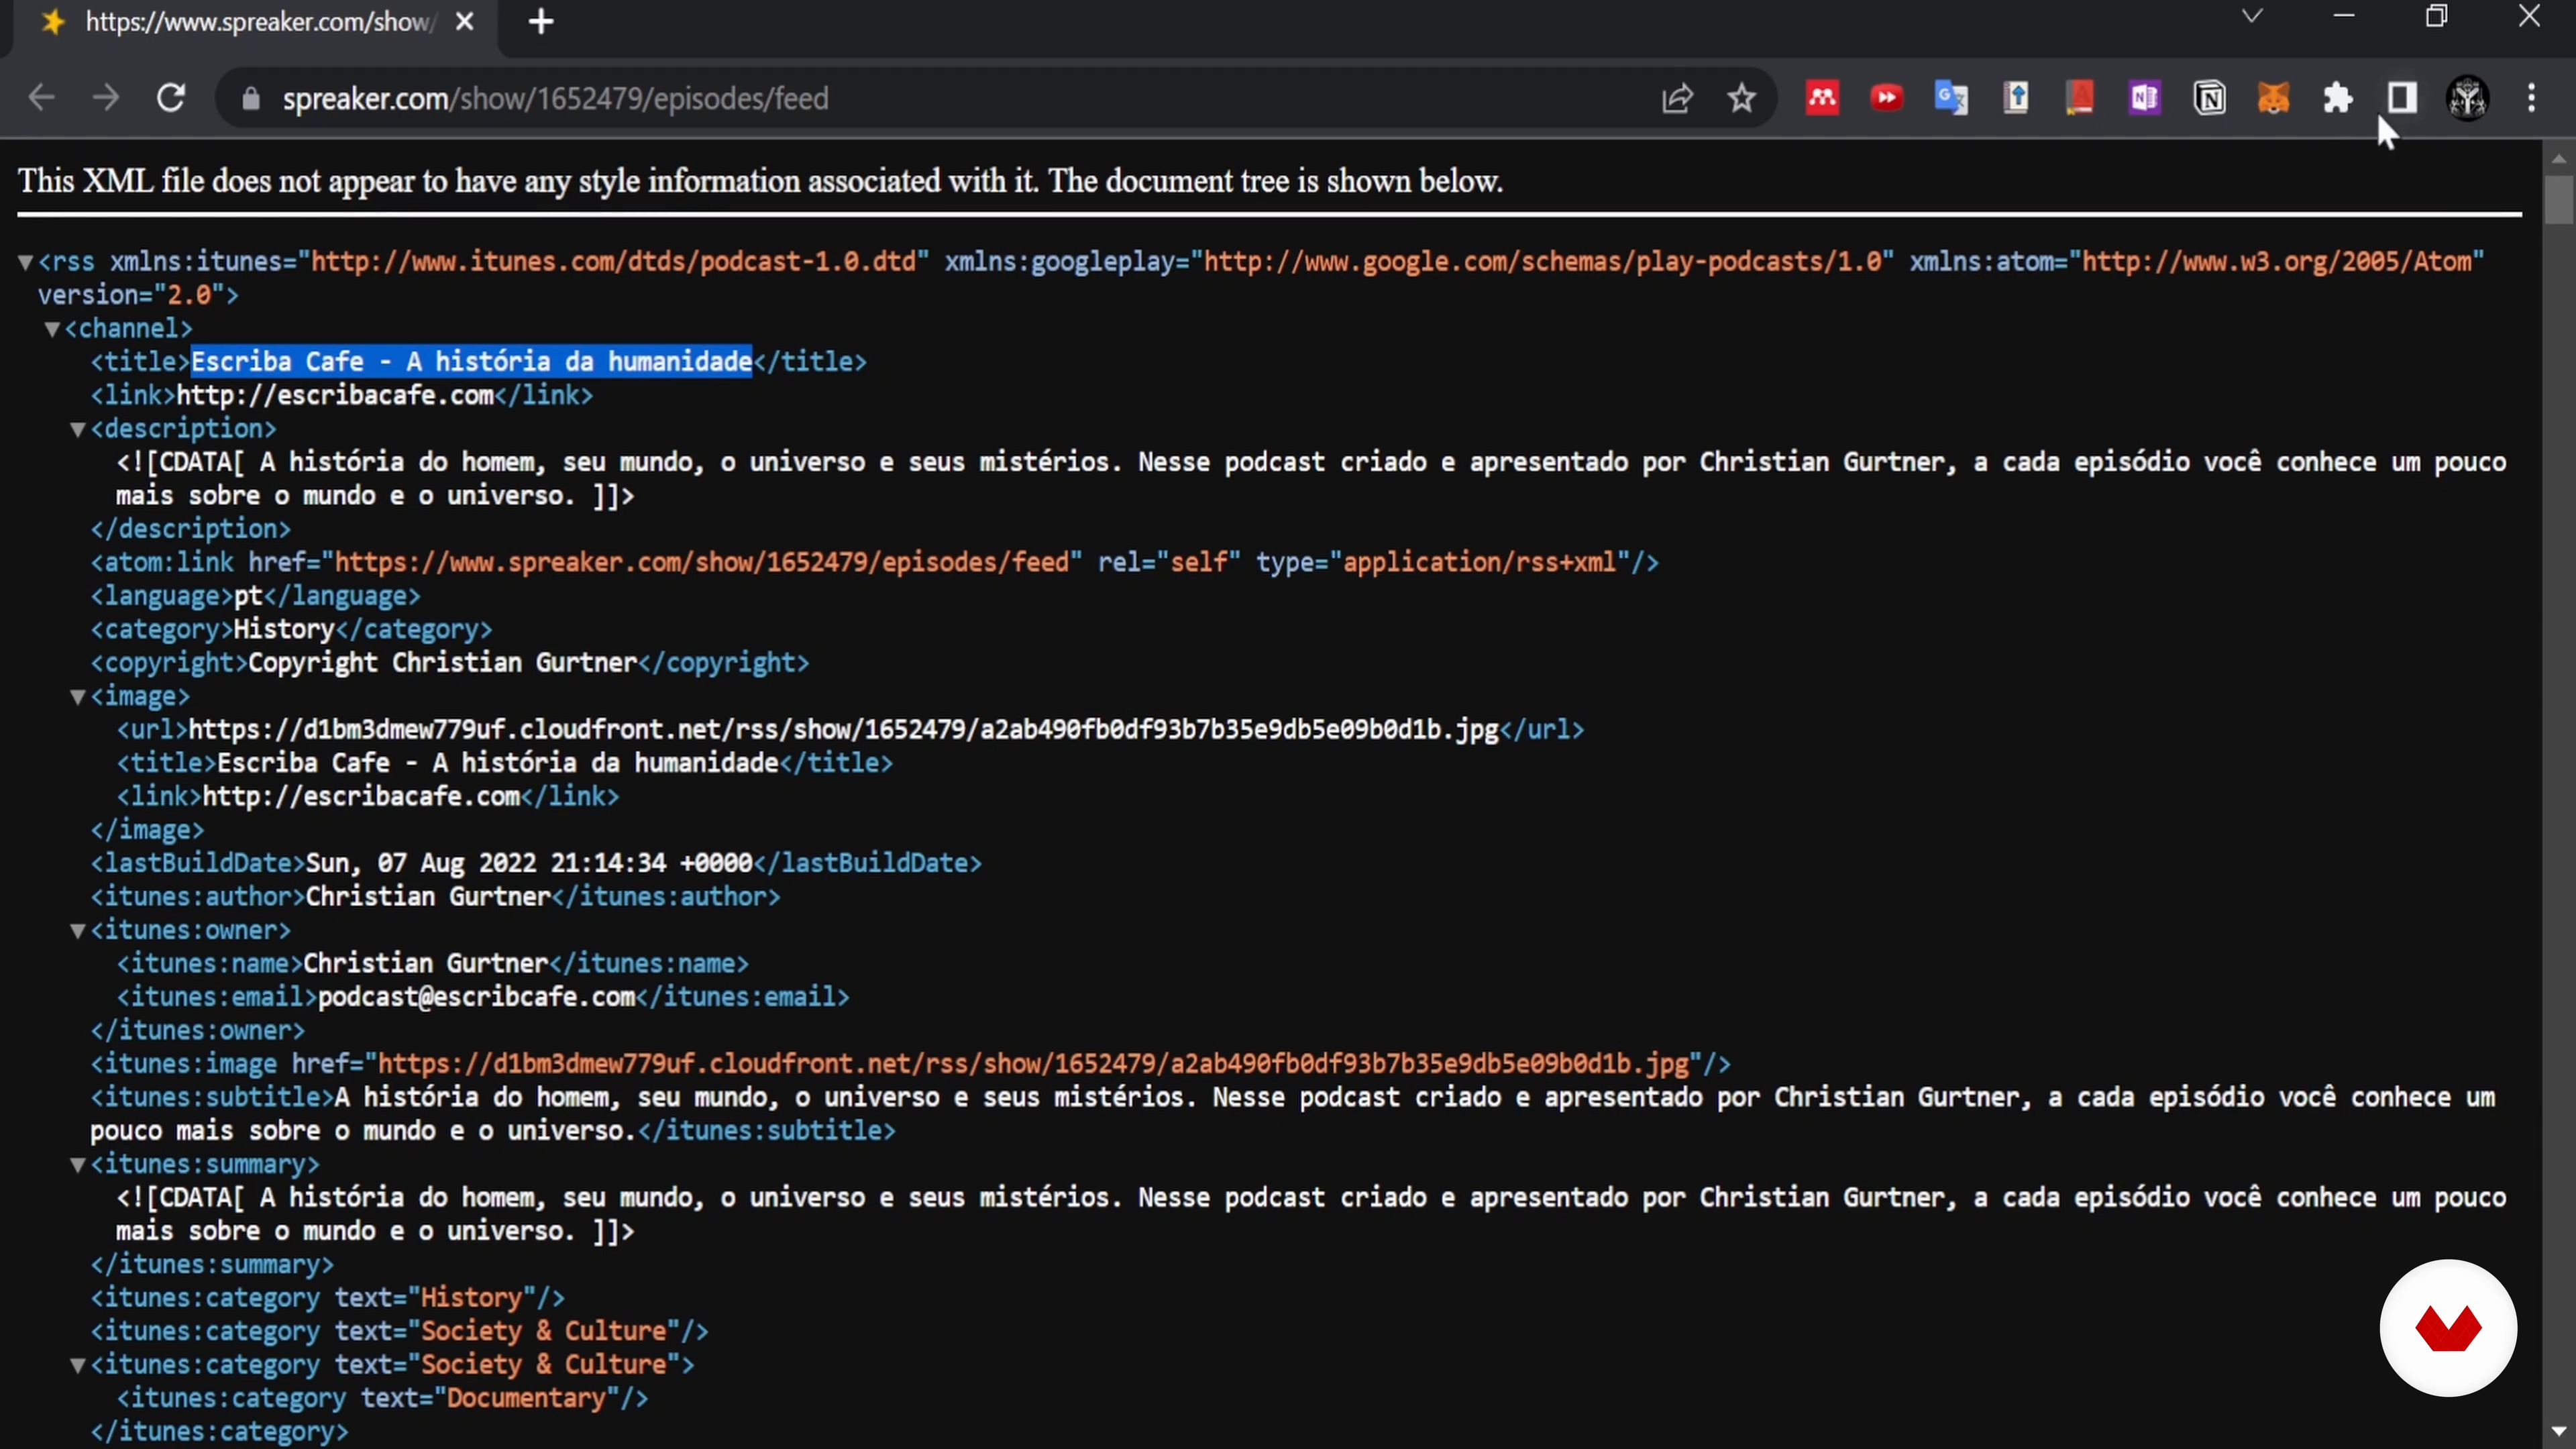This screenshot has height=1449, width=2576.
Task: Click the image url cloudfront jpg address
Action: (x=843, y=730)
